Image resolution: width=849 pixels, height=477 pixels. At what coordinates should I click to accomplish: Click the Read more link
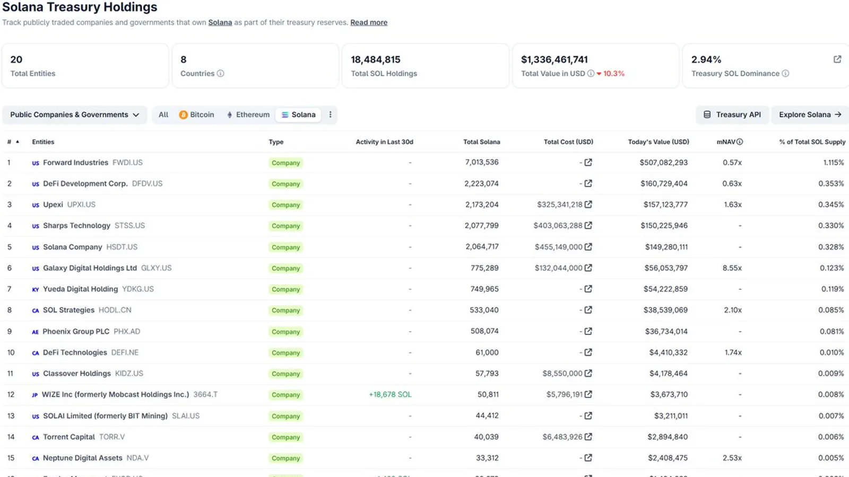(x=369, y=22)
